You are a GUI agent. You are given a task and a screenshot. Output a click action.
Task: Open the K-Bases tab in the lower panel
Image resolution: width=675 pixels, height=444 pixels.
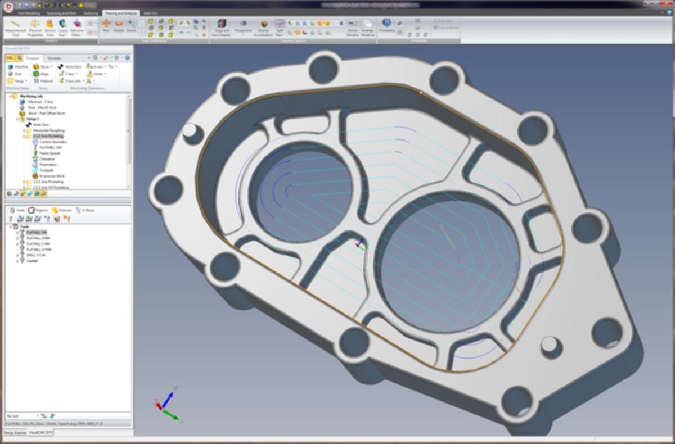[85, 210]
